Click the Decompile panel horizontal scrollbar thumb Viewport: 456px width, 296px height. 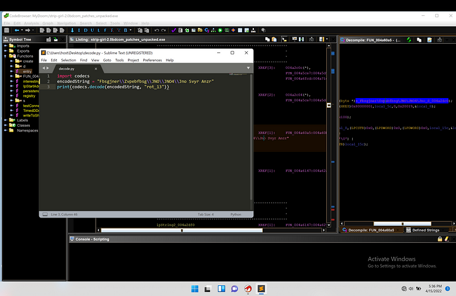[402, 224]
